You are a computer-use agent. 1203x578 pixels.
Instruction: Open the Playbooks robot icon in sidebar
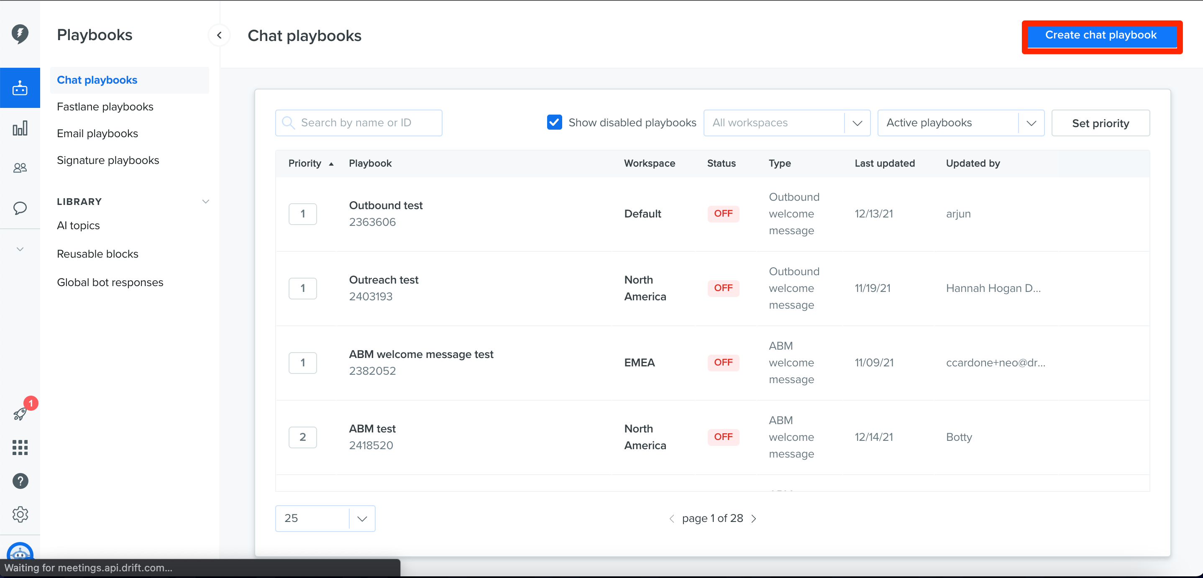click(20, 88)
